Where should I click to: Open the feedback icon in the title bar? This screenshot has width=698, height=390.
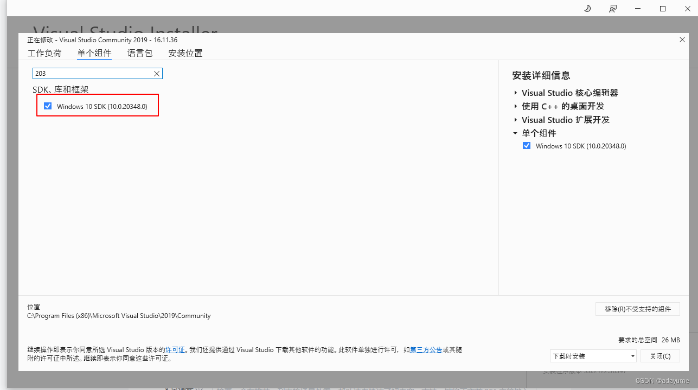point(612,9)
